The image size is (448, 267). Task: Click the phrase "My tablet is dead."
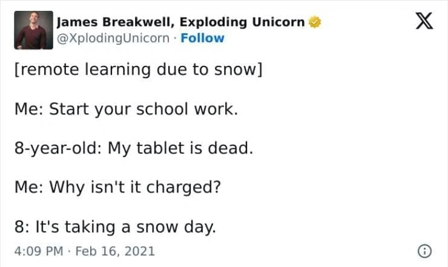tap(180, 149)
